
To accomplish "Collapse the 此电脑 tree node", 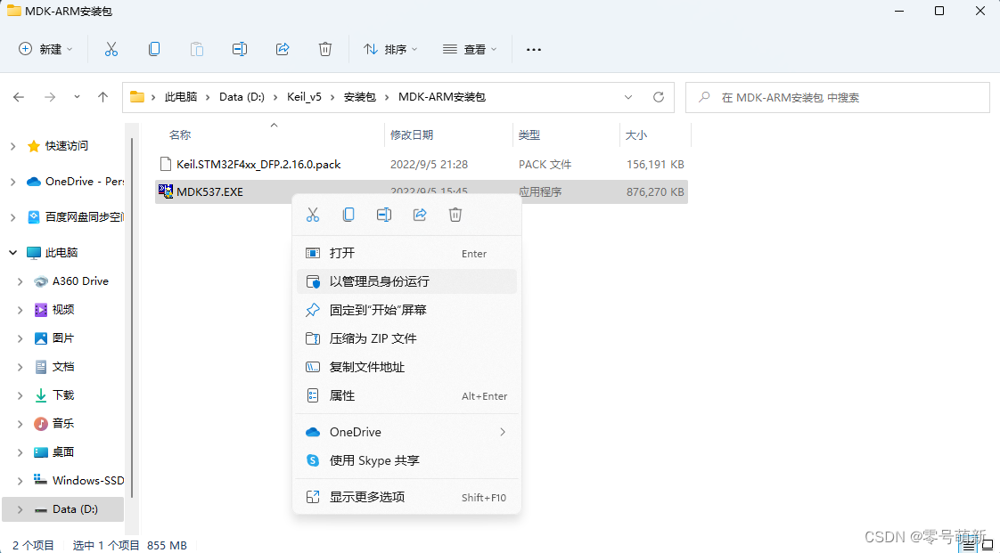I will 13,253.
